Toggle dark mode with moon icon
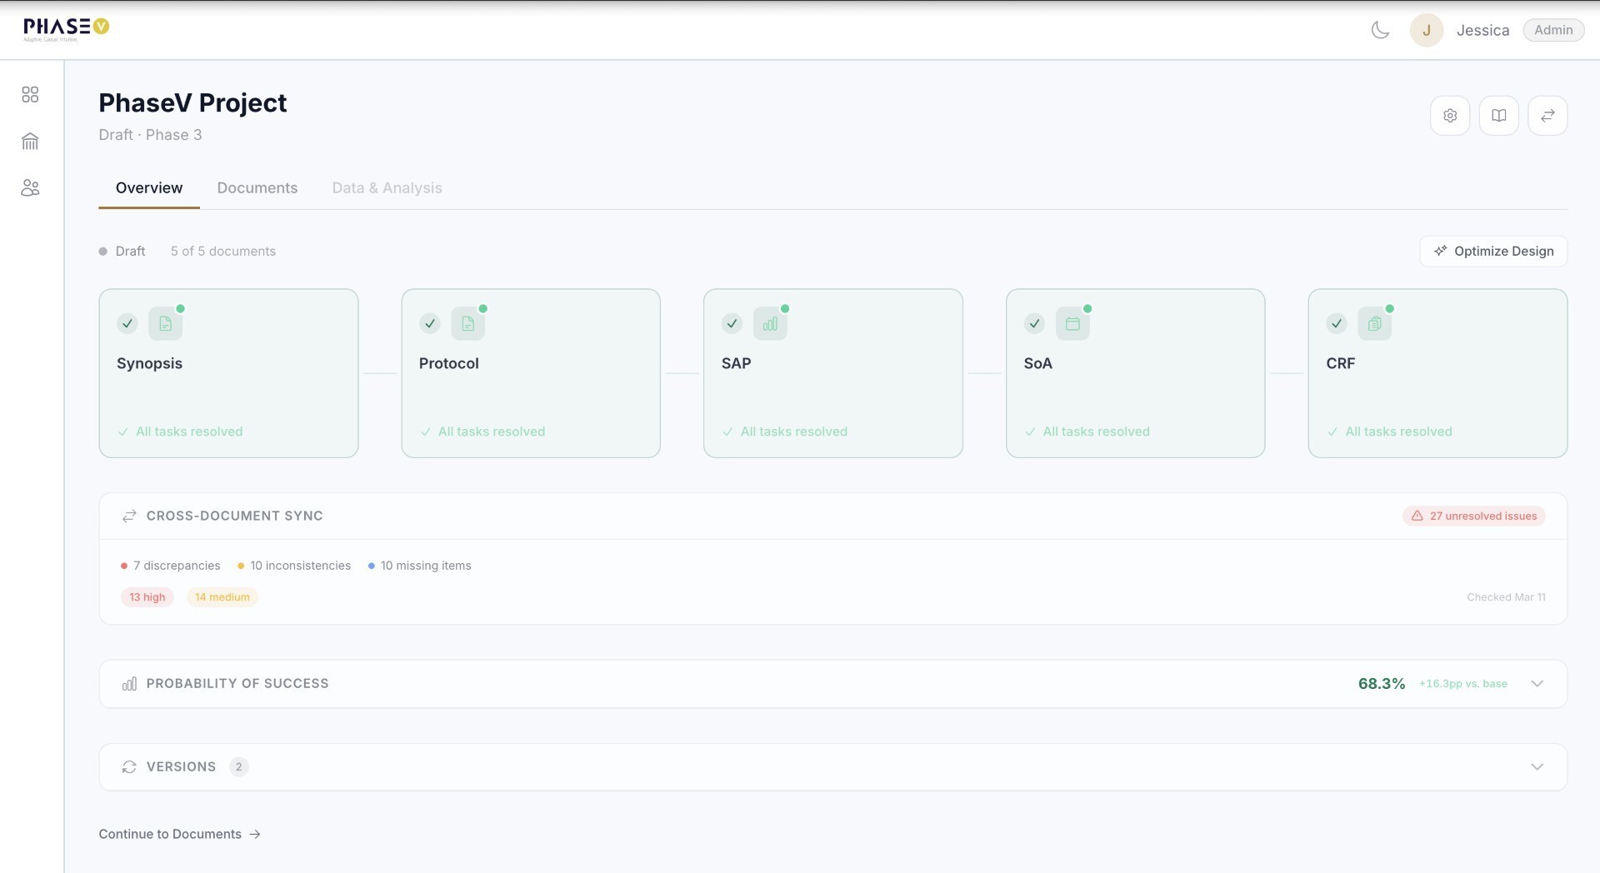The height and width of the screenshot is (873, 1600). pos(1380,31)
